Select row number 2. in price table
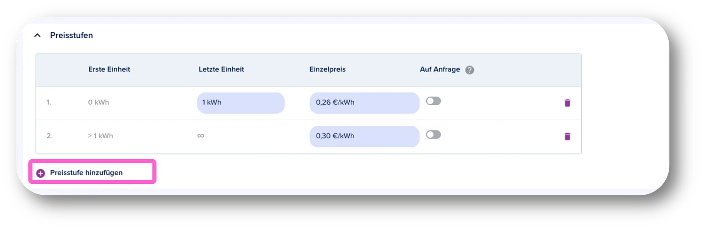The image size is (703, 229). 50,136
